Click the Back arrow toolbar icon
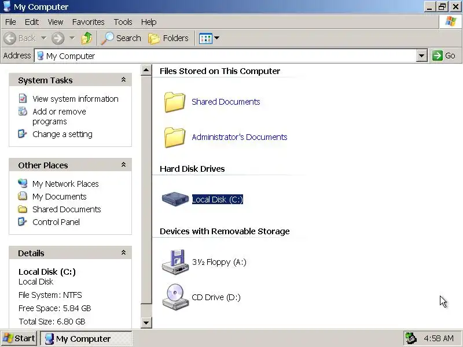The height and width of the screenshot is (347, 463). pyautogui.click(x=10, y=38)
